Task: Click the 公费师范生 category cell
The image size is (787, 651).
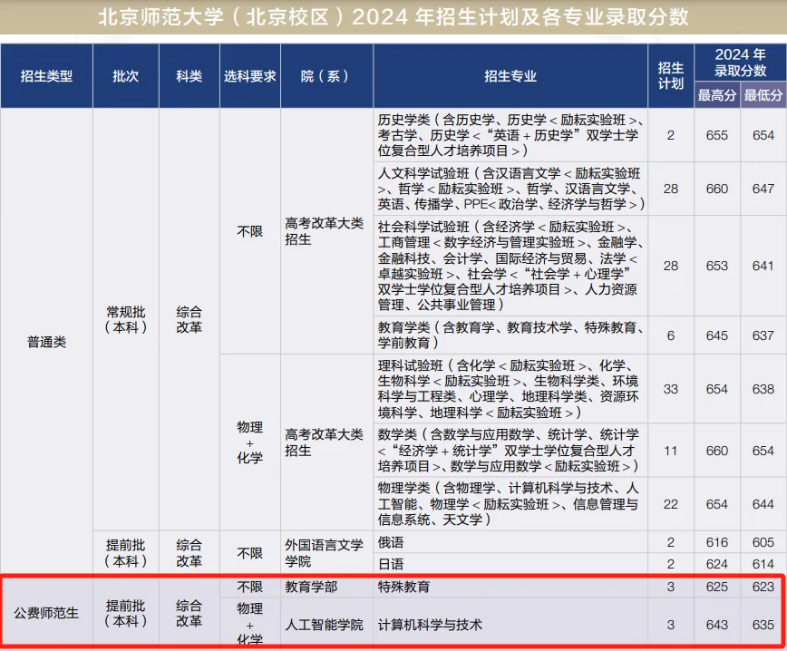Action: pyautogui.click(x=46, y=613)
